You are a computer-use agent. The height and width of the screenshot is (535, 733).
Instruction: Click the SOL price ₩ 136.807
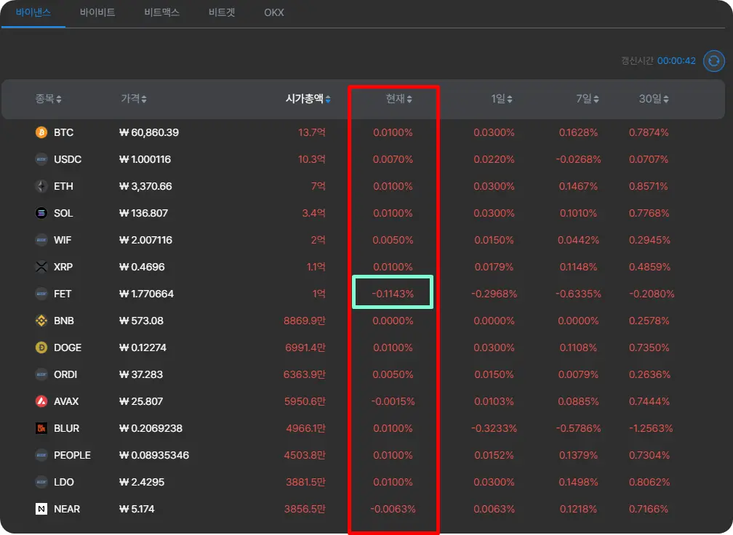143,213
